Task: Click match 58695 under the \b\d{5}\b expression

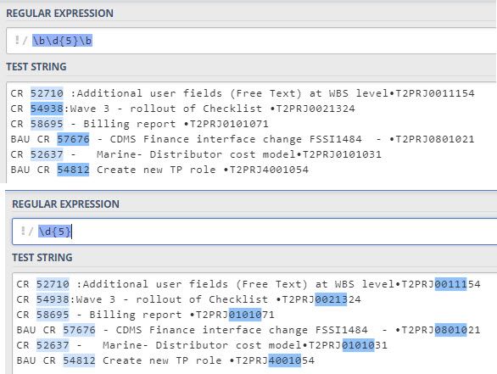Action: [x=47, y=124]
